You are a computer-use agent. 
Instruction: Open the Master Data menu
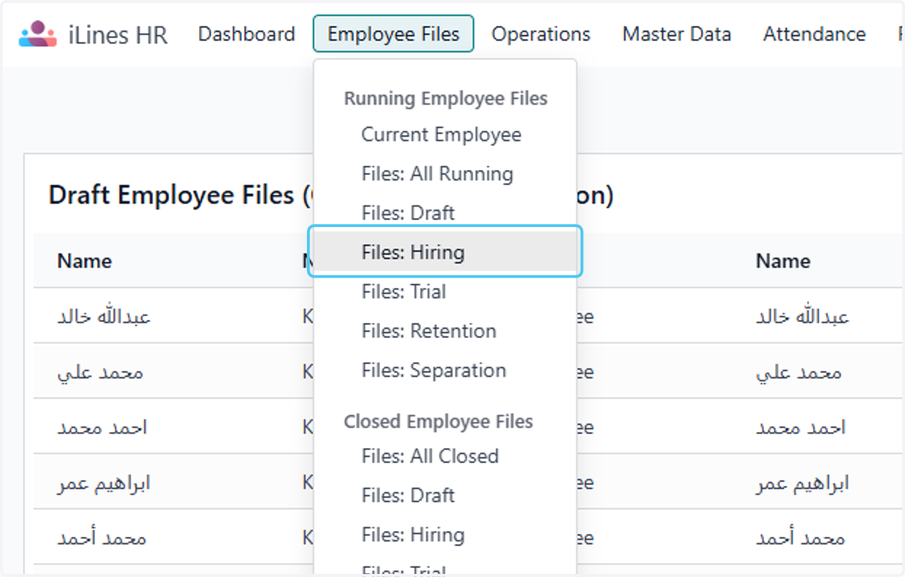point(676,34)
